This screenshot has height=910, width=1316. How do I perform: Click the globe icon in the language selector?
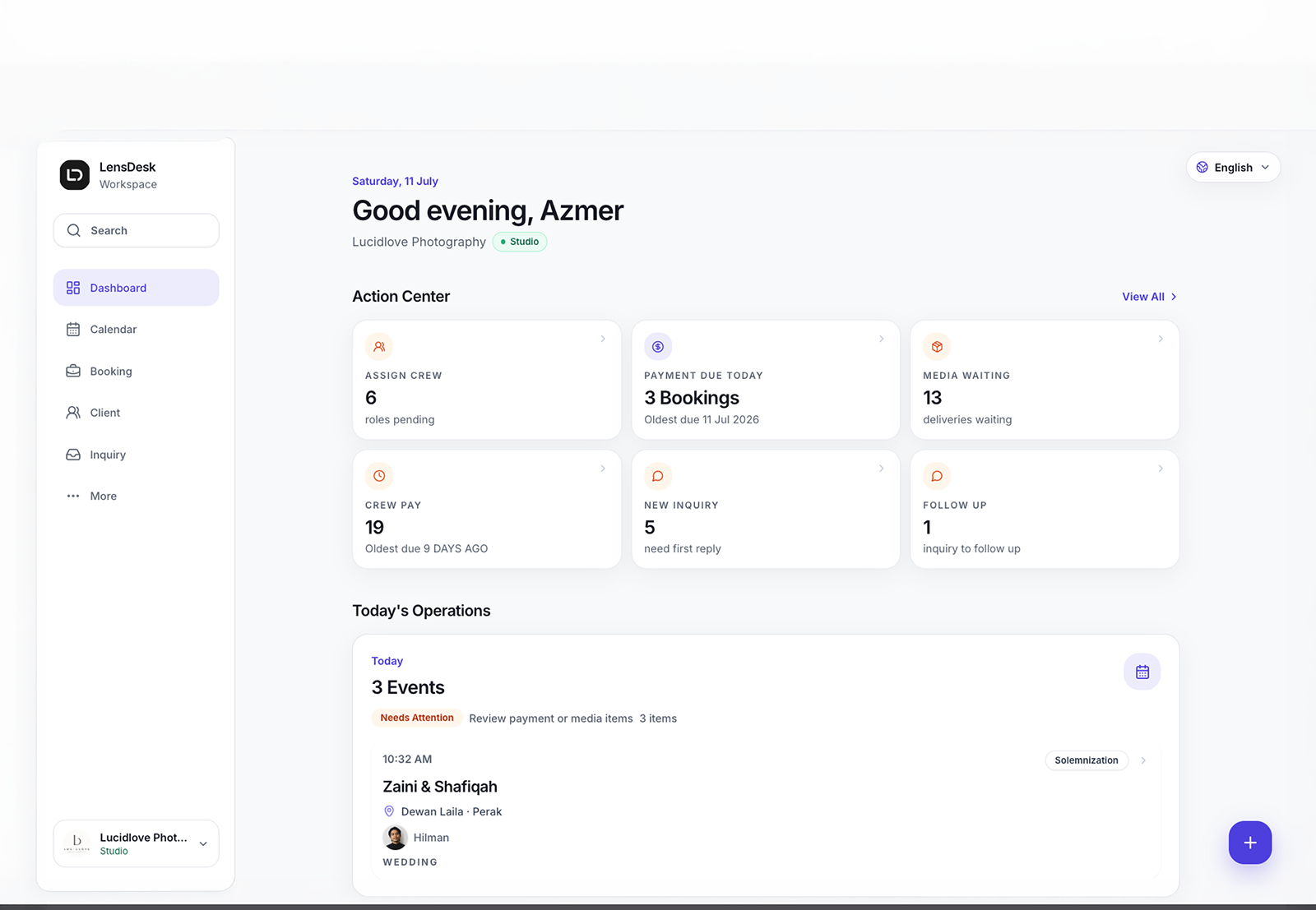(x=1202, y=167)
